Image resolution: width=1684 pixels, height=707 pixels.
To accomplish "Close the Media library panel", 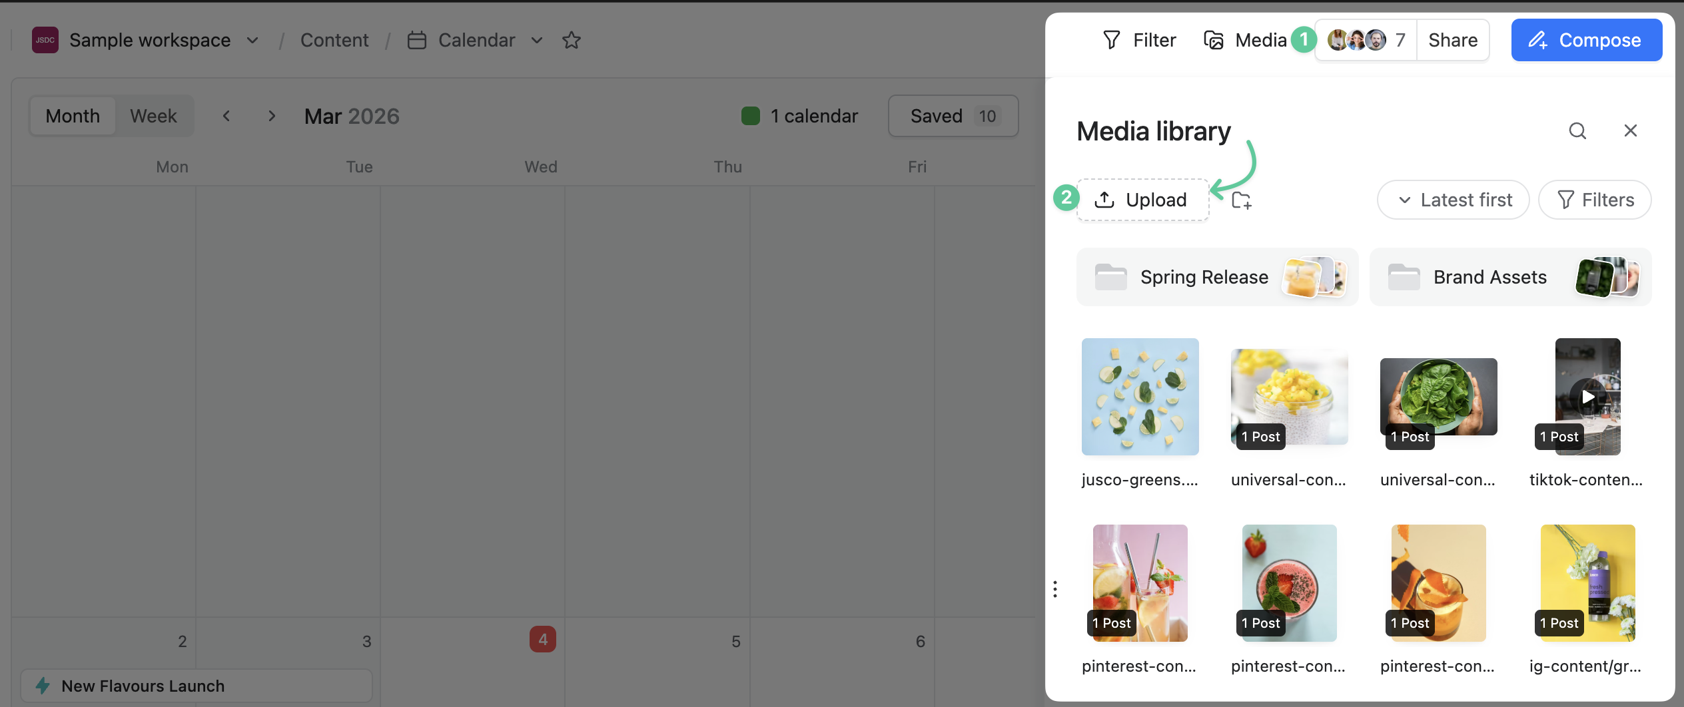I will point(1630,130).
